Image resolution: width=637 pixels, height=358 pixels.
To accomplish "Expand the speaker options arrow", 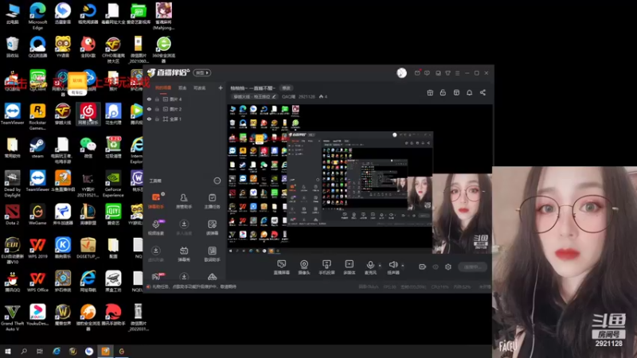I will 403,266.
